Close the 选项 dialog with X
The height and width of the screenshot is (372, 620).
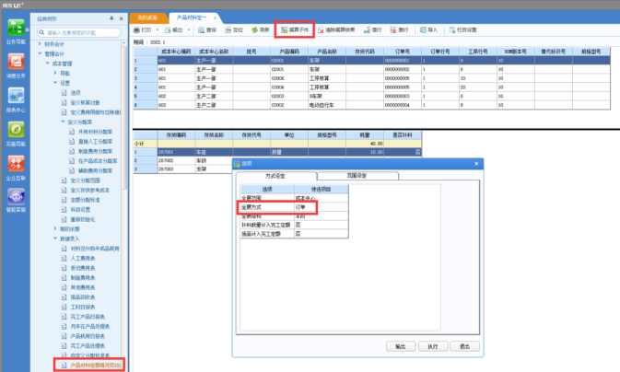coord(476,164)
